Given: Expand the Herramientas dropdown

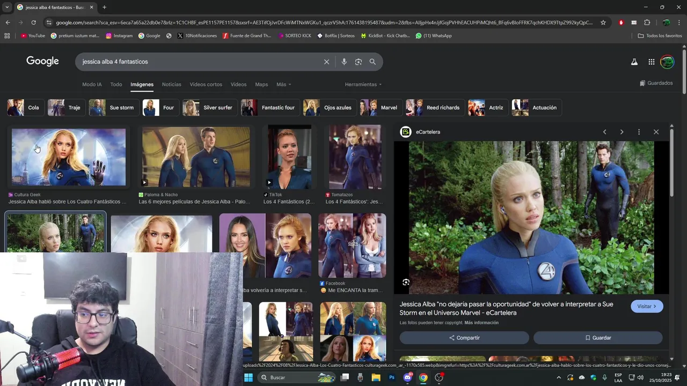Looking at the screenshot, I should (x=363, y=85).
